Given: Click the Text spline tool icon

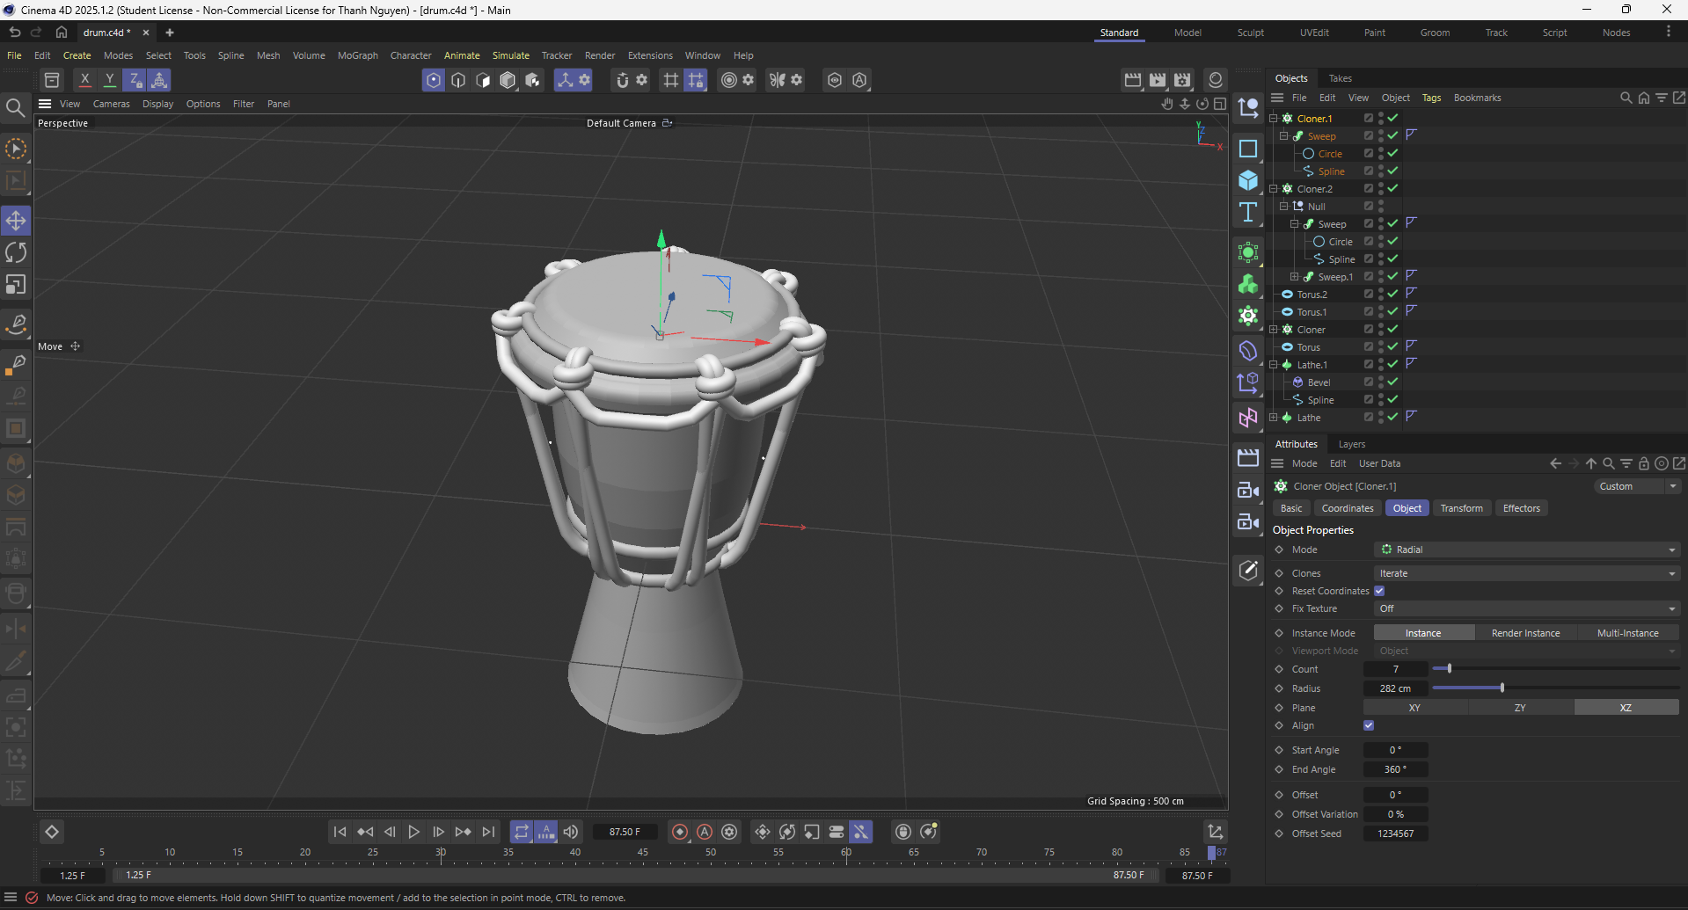Looking at the screenshot, I should (x=1247, y=212).
